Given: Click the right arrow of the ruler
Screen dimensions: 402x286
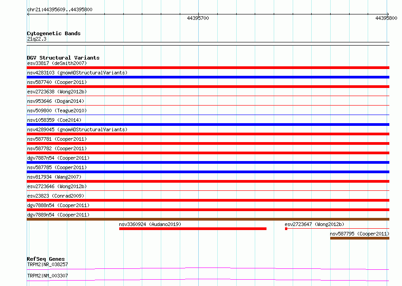Looking at the screenshot, I should click(388, 14).
